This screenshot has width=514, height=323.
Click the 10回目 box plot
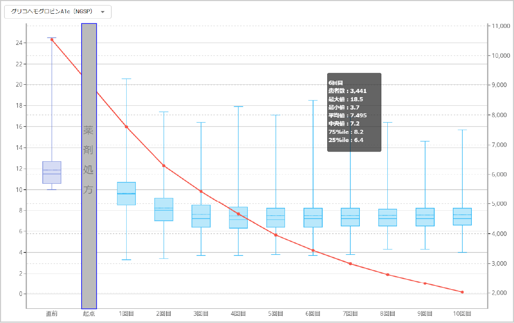coord(463,217)
